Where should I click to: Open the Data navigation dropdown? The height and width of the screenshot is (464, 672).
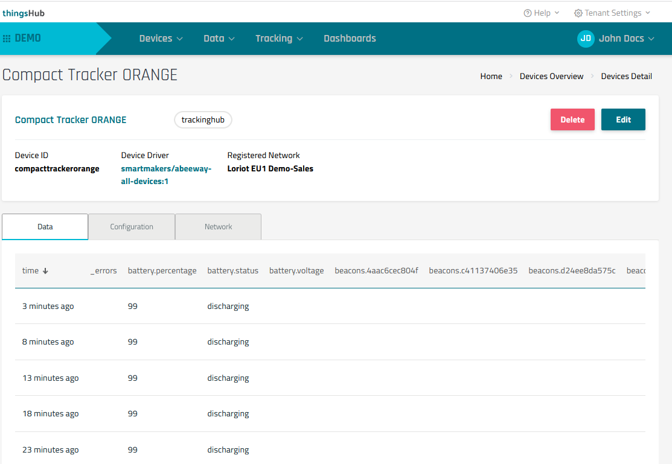pos(219,39)
